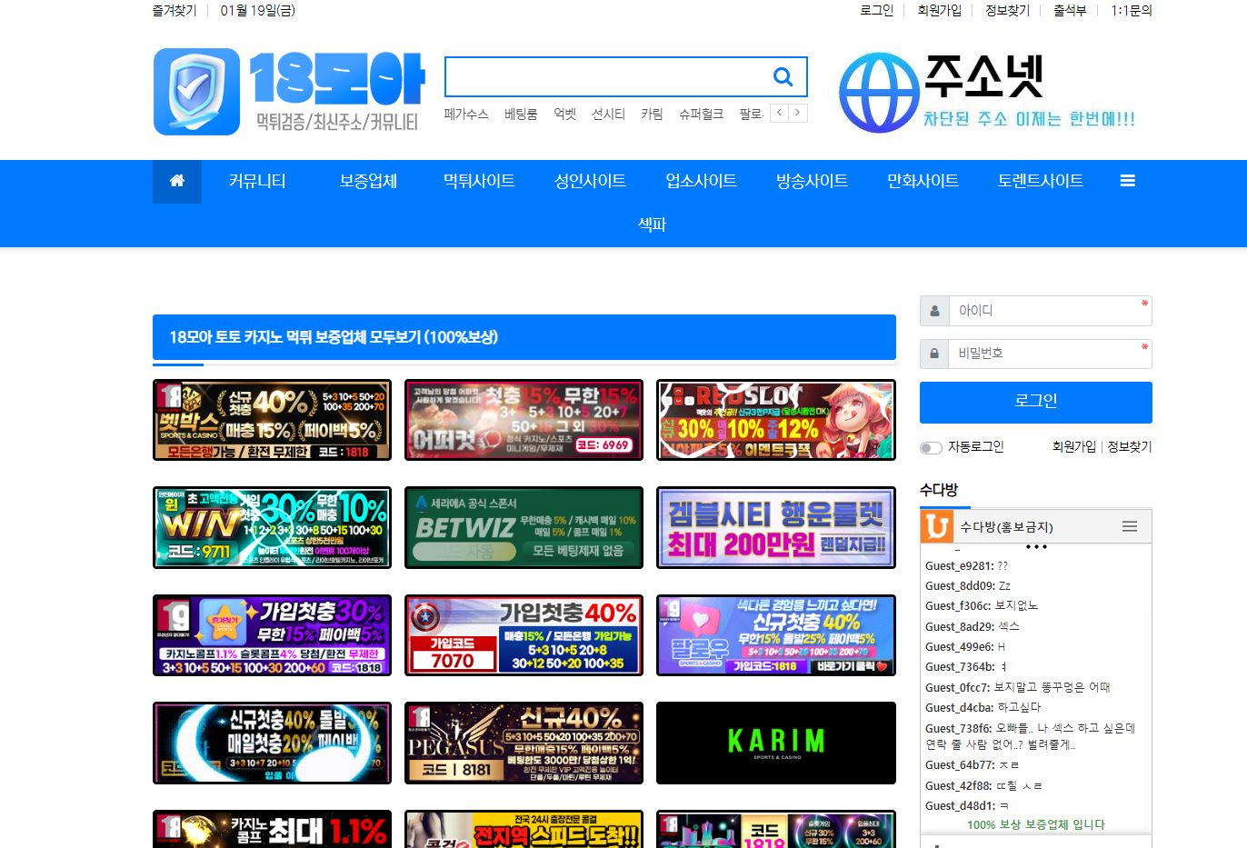The width and height of the screenshot is (1247, 848).
Task: Open the 벳박스 banner with code 1818
Action: 272,420
